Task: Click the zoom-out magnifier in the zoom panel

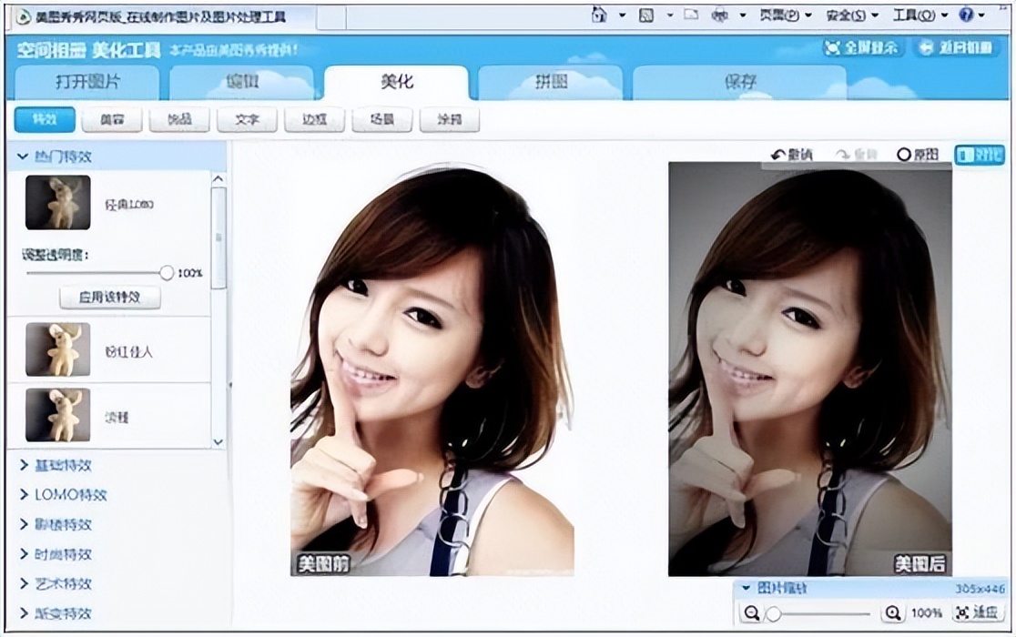Action: (x=749, y=613)
